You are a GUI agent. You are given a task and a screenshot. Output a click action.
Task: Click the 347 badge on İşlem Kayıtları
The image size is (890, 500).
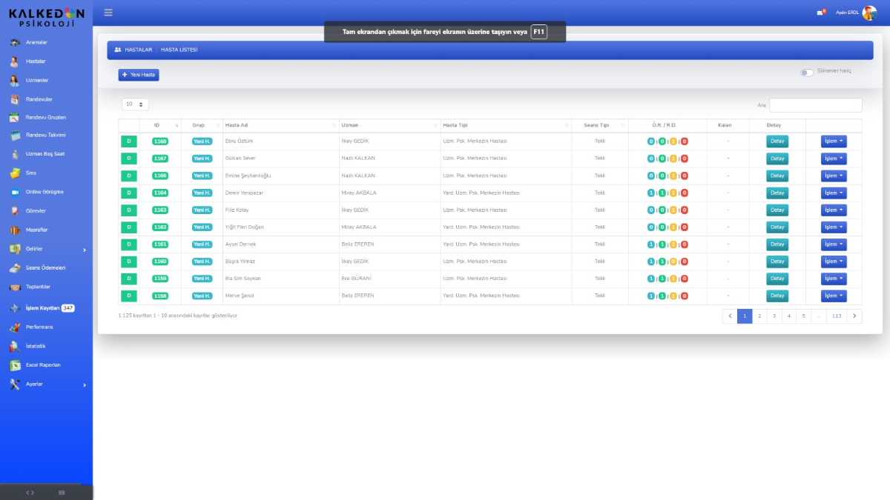point(67,307)
